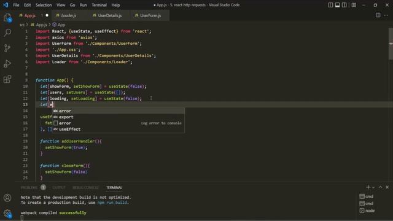393x221 pixels.
Task: Open the Debug Console panel tab
Action: point(85,187)
